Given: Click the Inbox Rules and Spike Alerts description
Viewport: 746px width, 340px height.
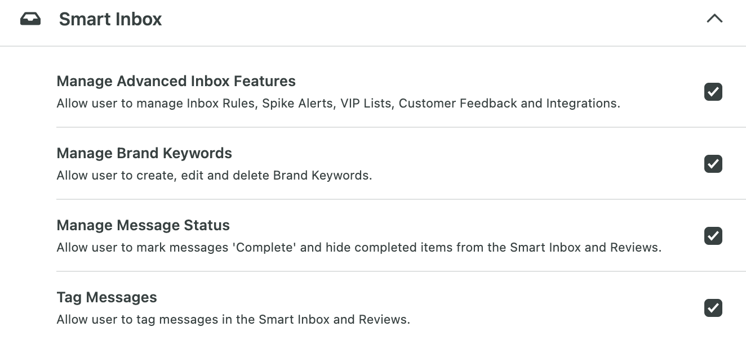Looking at the screenshot, I should click(339, 104).
